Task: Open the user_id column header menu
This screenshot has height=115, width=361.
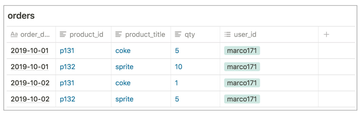Action: (269, 34)
